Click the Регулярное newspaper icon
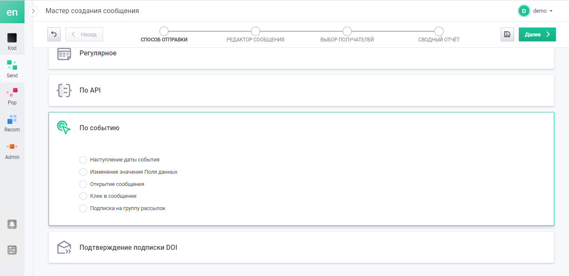This screenshot has height=276, width=569. (x=64, y=54)
